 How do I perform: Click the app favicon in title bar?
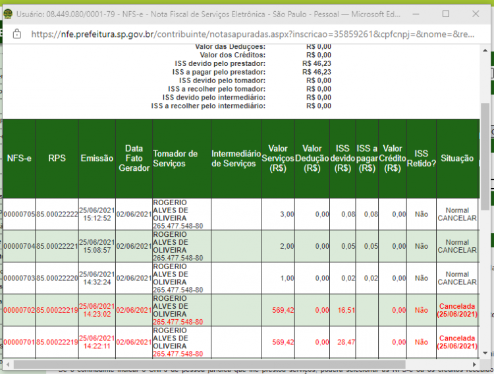coord(8,14)
